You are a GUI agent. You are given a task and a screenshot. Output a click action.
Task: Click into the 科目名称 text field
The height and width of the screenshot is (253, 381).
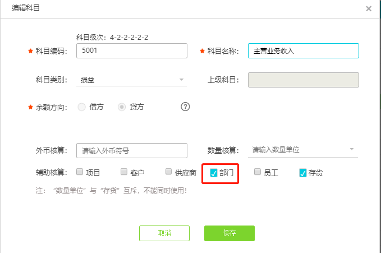(303, 50)
